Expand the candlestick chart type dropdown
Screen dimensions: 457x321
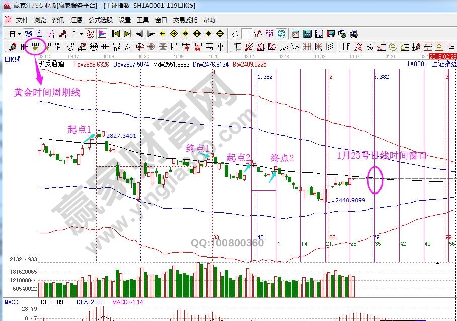click(81, 34)
